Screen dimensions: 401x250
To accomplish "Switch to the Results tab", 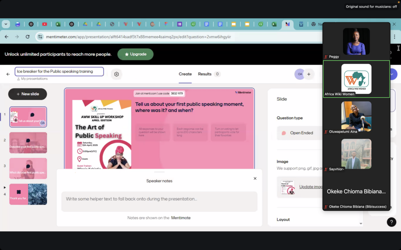I will [204, 74].
